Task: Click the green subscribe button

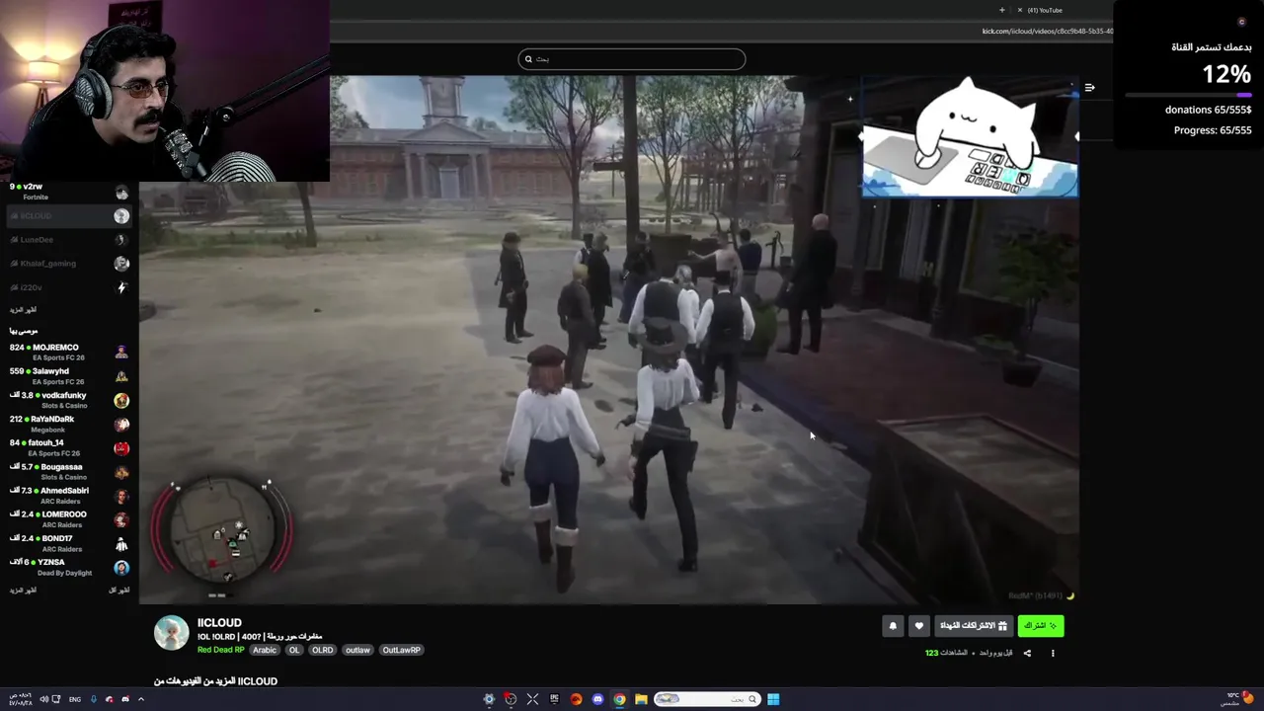Action: click(x=1040, y=625)
